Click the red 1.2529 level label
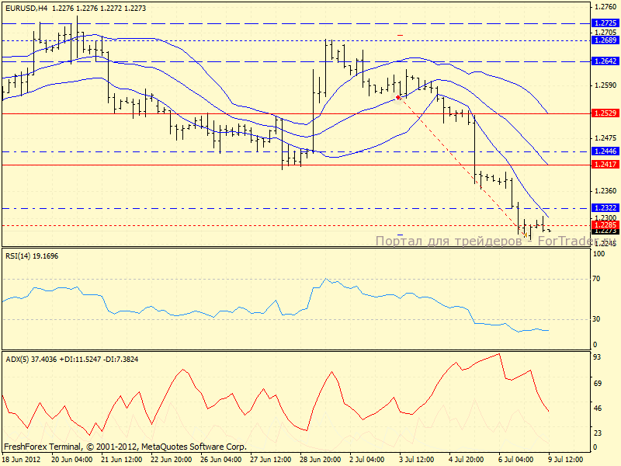621x466 pixels. coord(605,113)
